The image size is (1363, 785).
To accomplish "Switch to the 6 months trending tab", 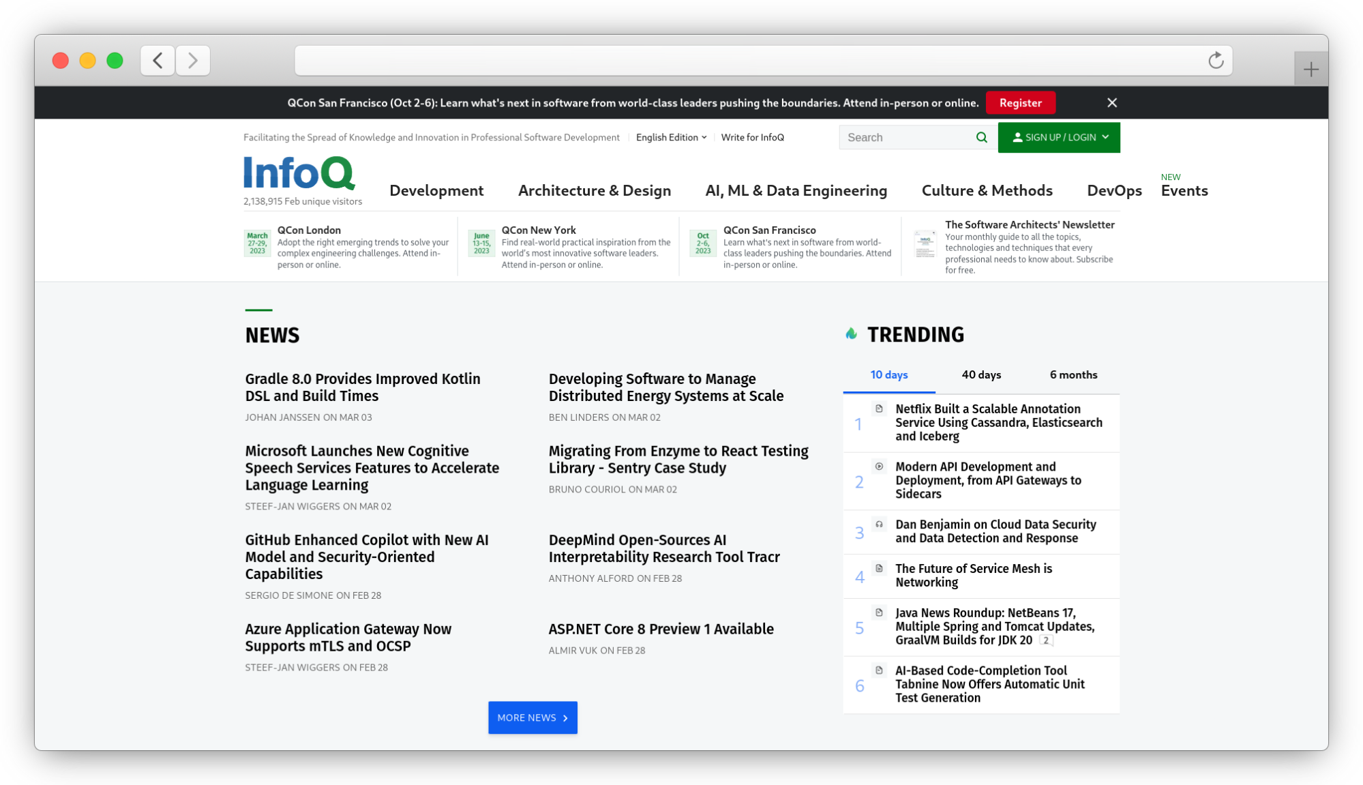I will 1073,375.
